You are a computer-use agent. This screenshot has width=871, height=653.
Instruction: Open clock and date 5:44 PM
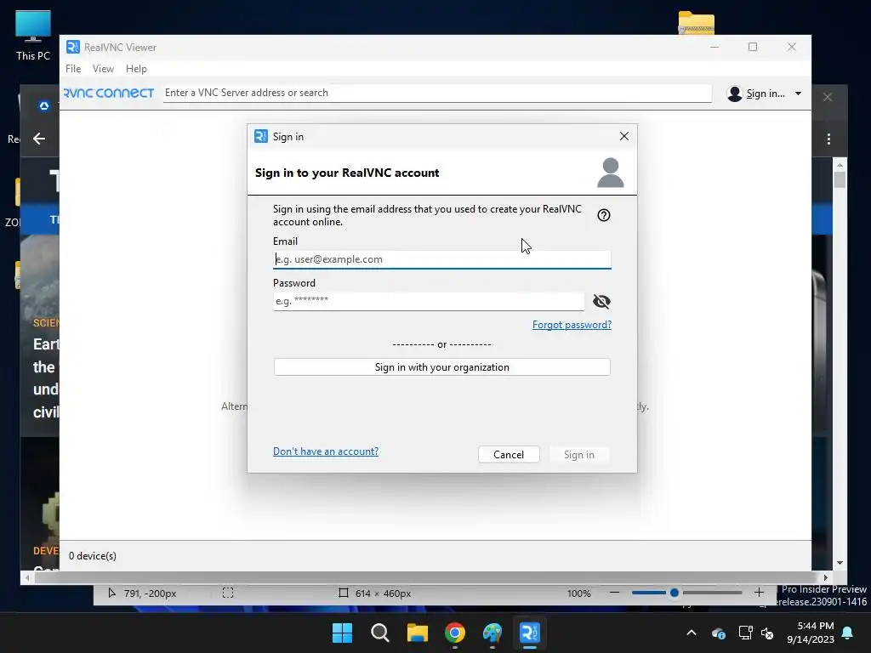pyautogui.click(x=811, y=633)
